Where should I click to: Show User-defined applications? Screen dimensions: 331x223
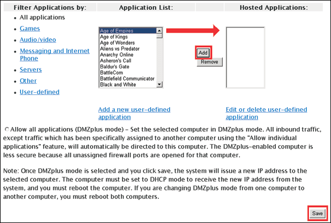[40, 92]
